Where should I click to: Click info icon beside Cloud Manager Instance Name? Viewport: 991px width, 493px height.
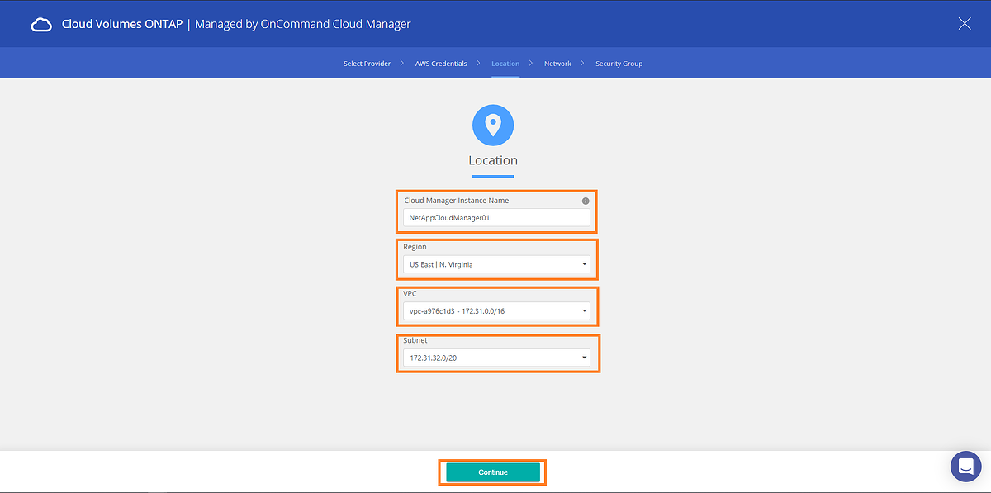(x=586, y=201)
